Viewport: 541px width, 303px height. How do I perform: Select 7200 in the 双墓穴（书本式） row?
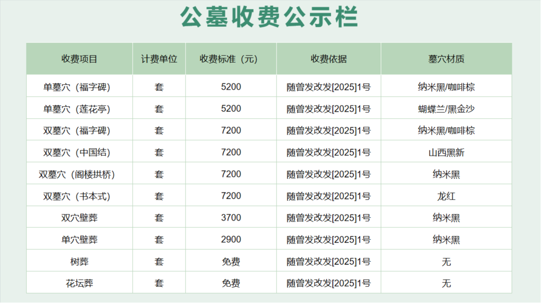click(231, 195)
